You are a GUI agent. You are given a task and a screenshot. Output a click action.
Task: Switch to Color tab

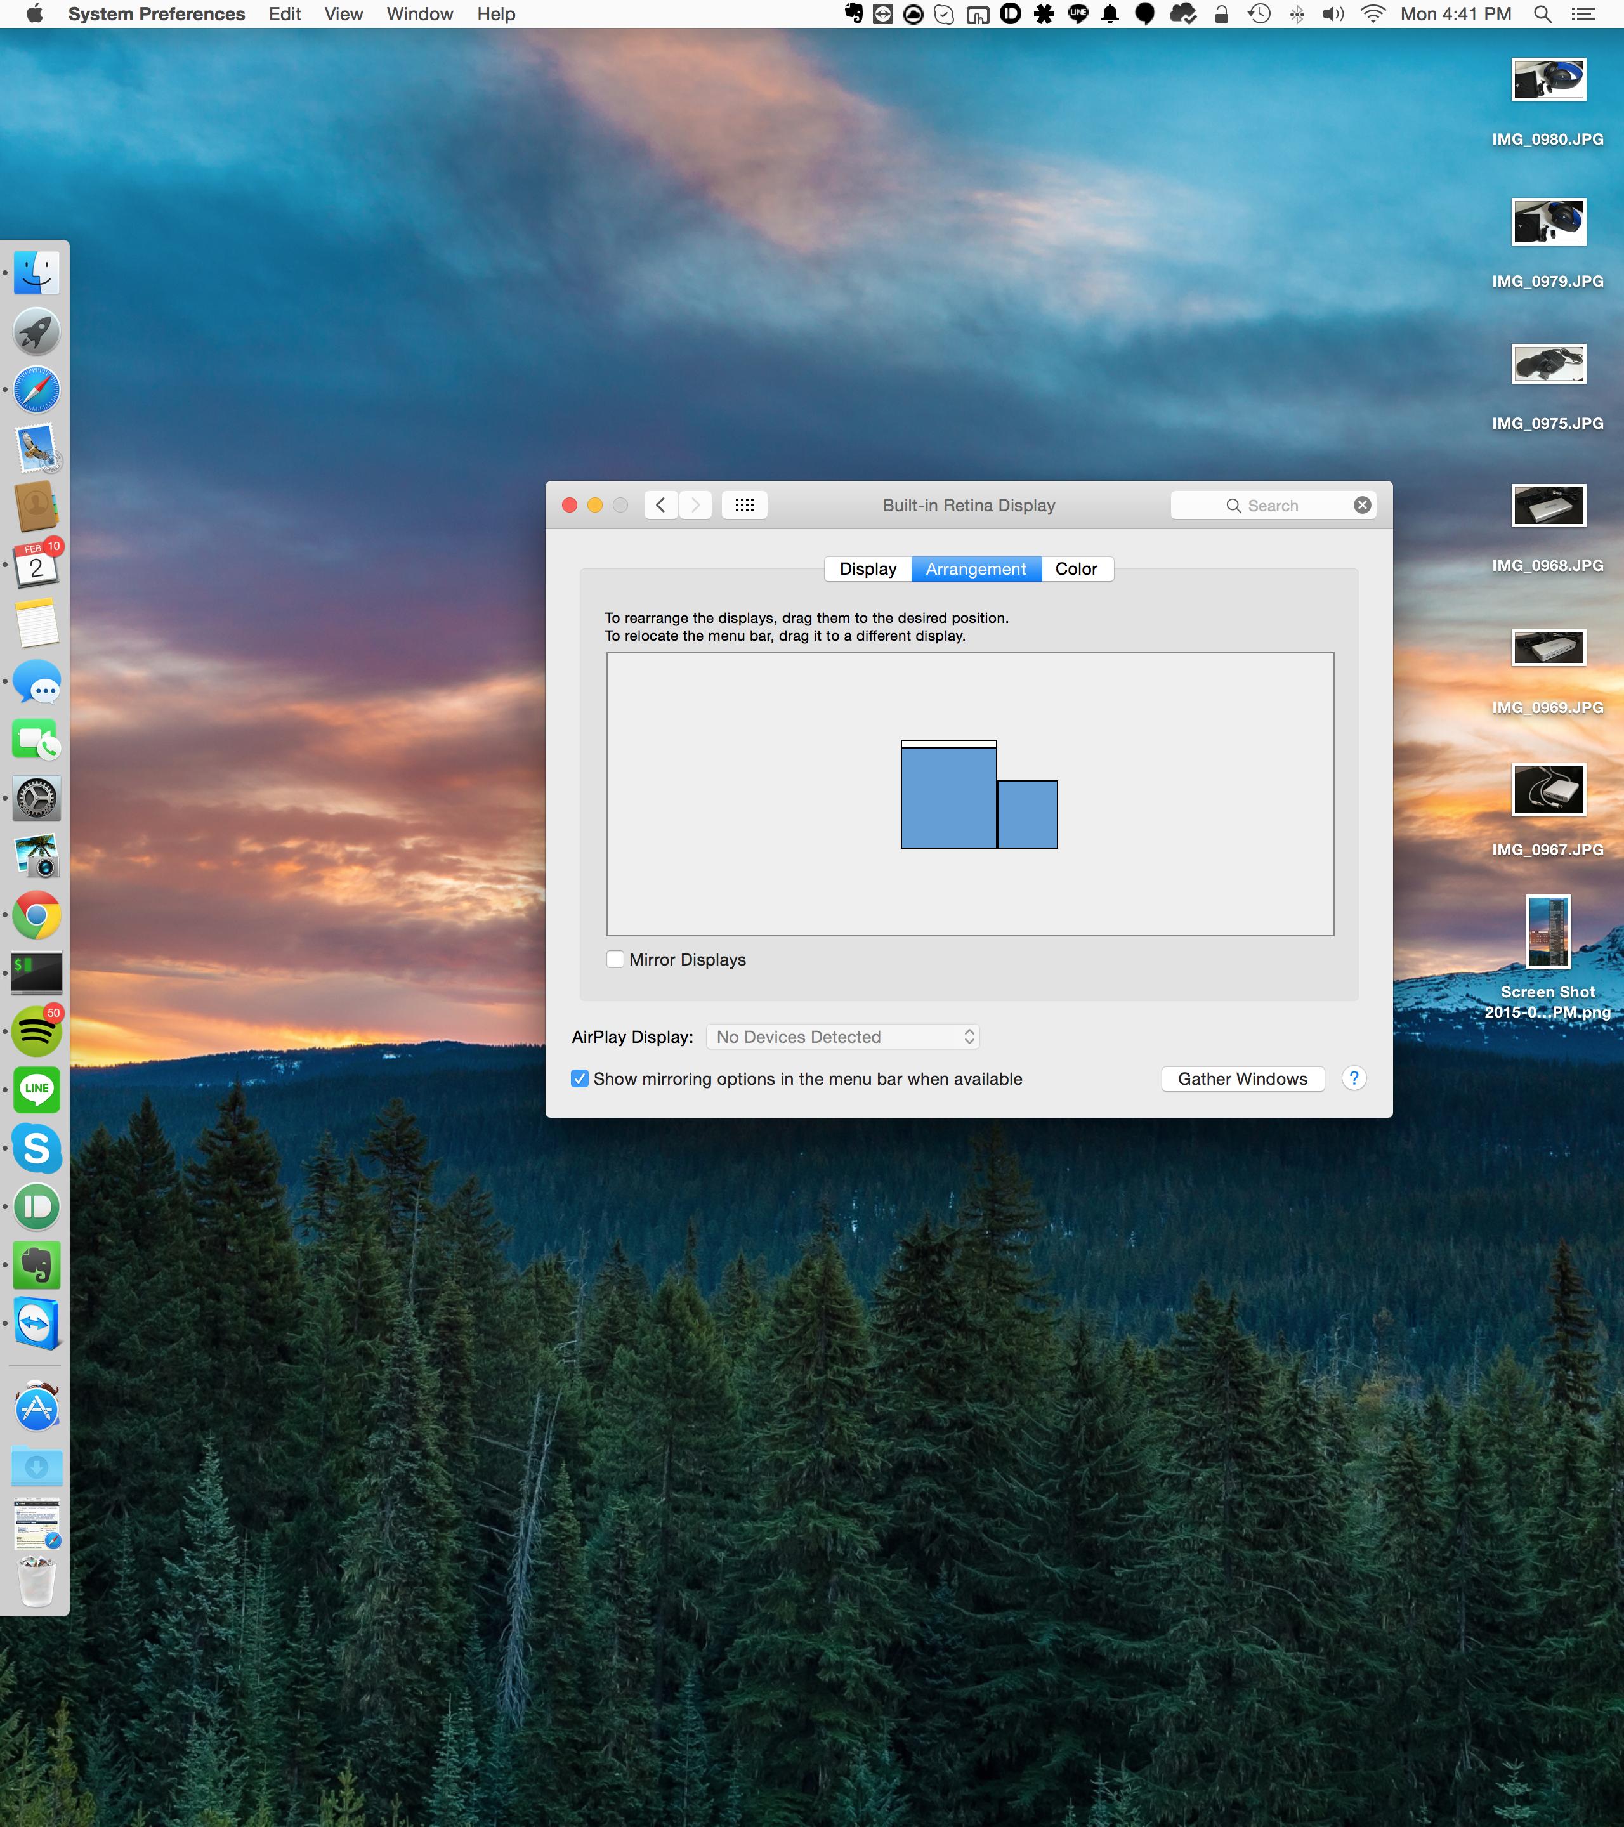[1076, 570]
